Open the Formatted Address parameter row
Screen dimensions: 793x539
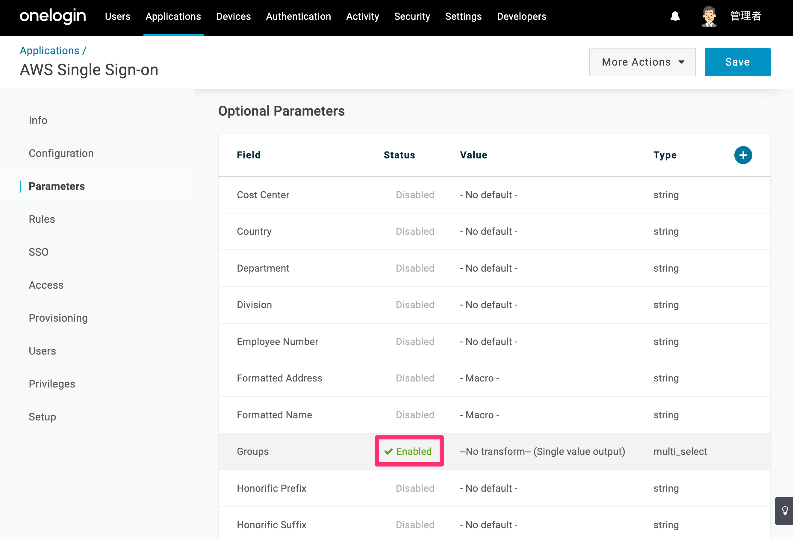[x=494, y=378]
